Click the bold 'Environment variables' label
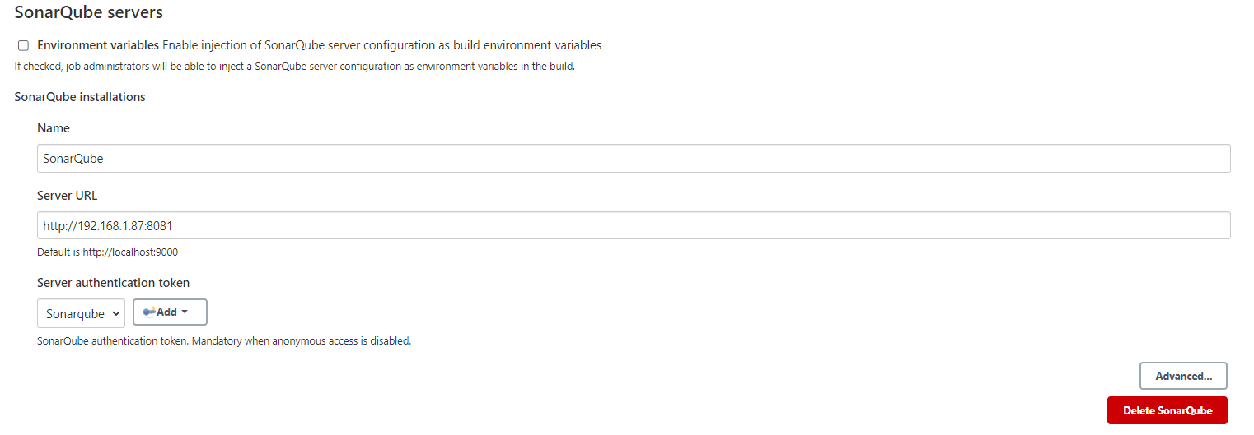The height and width of the screenshot is (435, 1254). 98,45
